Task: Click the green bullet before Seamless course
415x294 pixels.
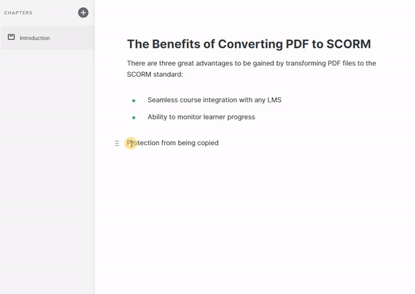Action: (x=133, y=101)
